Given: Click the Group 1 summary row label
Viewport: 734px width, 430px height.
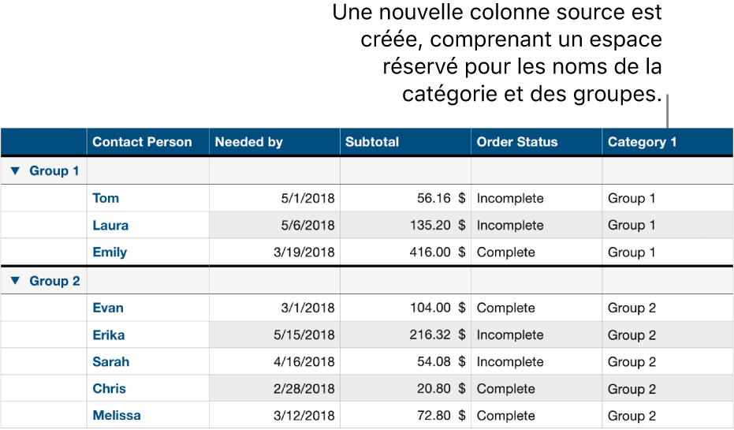Looking at the screenshot, I should click(54, 170).
